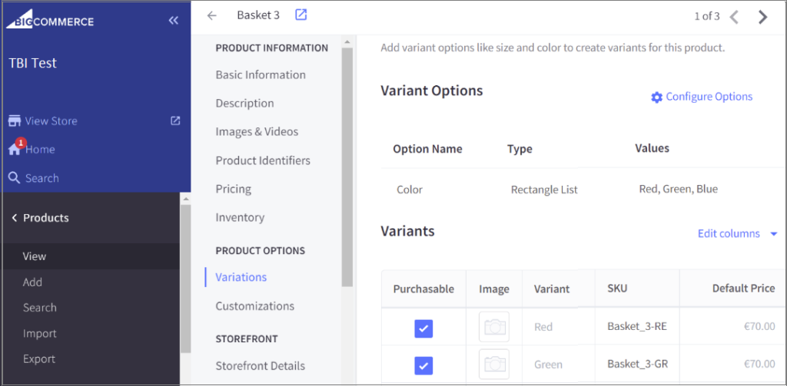The width and height of the screenshot is (787, 386).
Task: Click the Basket_3-RE SKU field
Action: pos(637,326)
